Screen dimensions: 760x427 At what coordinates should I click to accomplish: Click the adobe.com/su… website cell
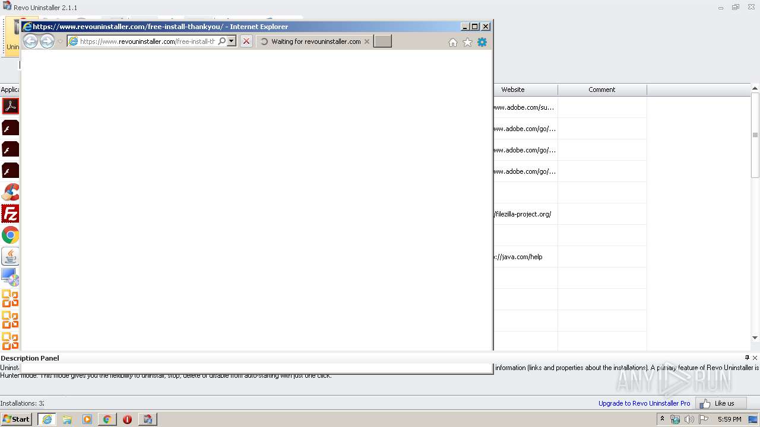(x=525, y=107)
